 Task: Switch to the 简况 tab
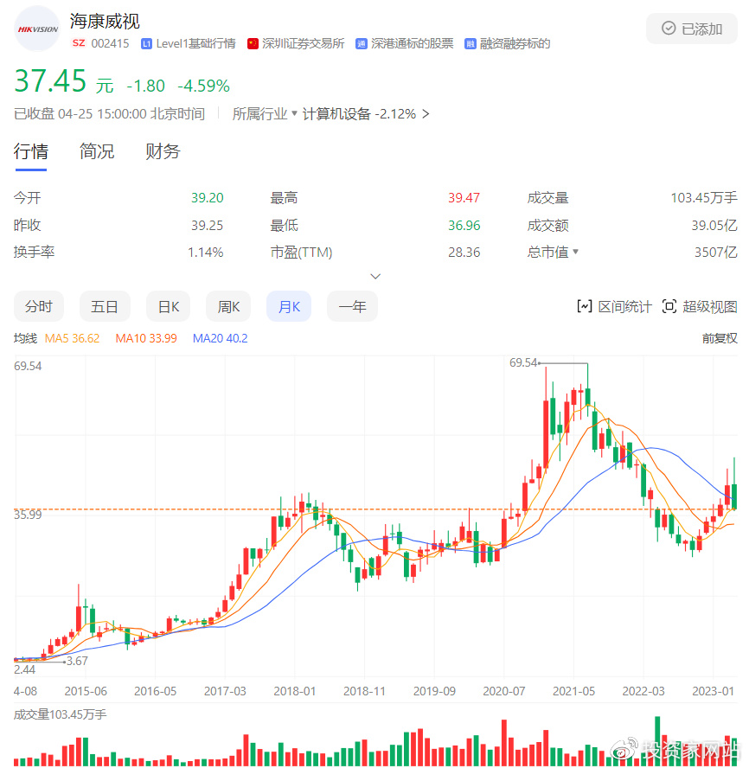[97, 151]
